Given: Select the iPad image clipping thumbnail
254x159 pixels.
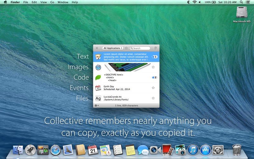Looking at the screenshot, I should [x=127, y=67].
